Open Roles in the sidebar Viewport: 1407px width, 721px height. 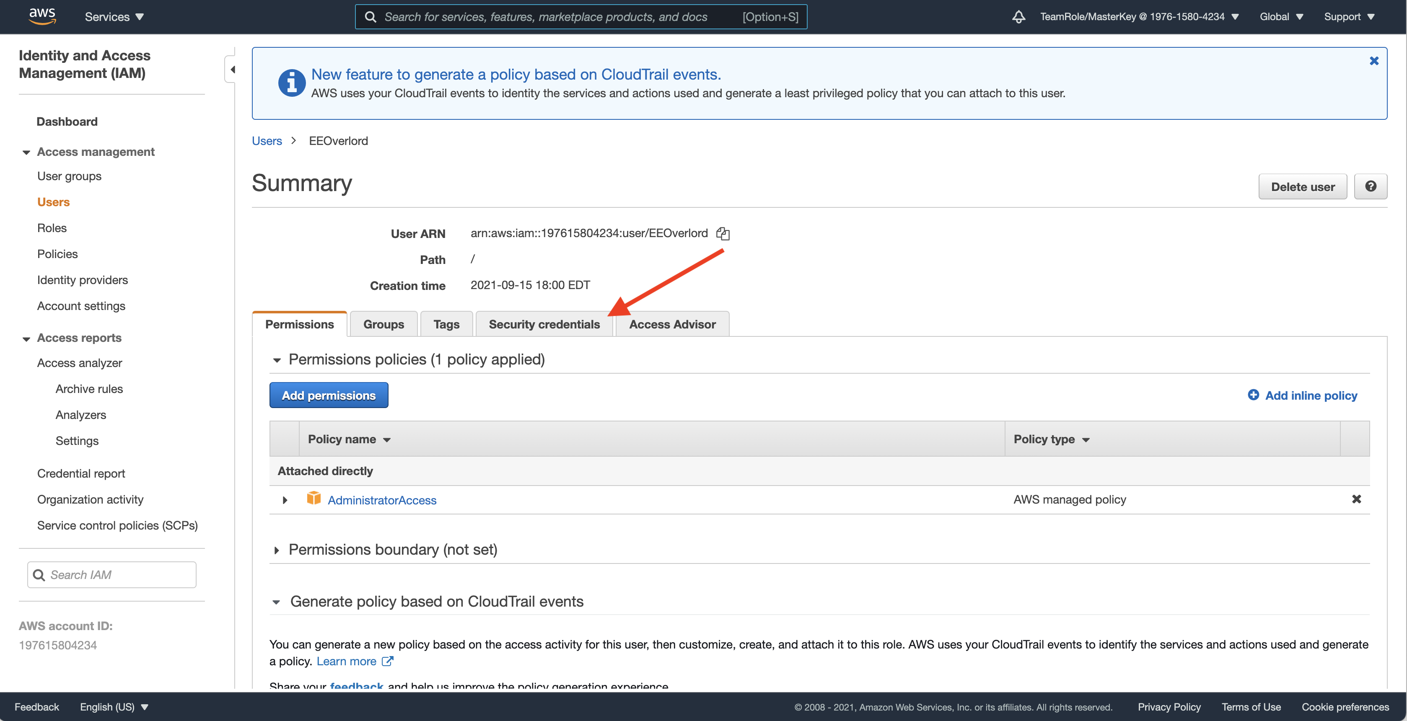52,228
